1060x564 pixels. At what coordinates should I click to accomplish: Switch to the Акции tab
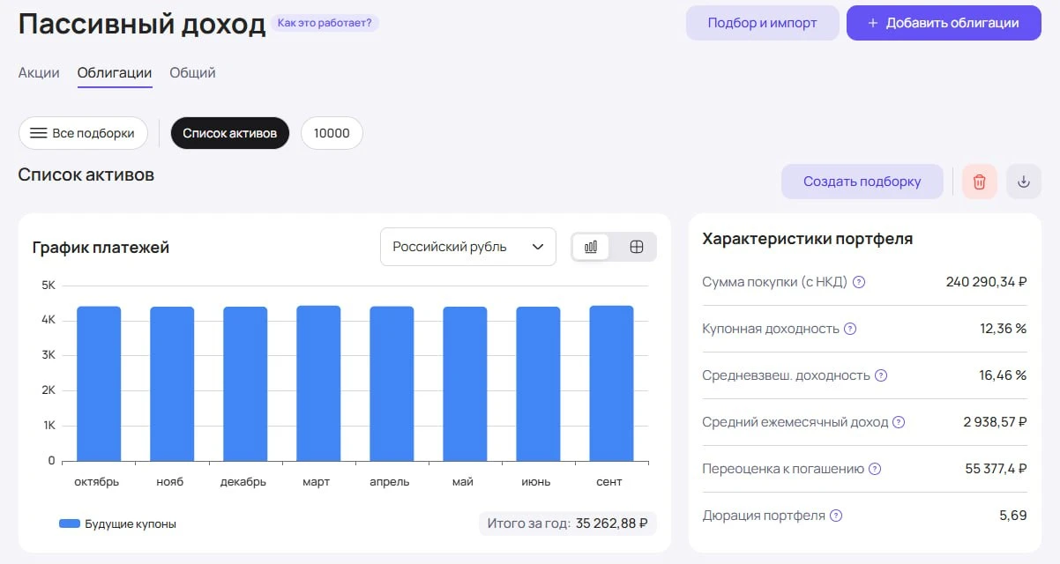click(x=39, y=73)
